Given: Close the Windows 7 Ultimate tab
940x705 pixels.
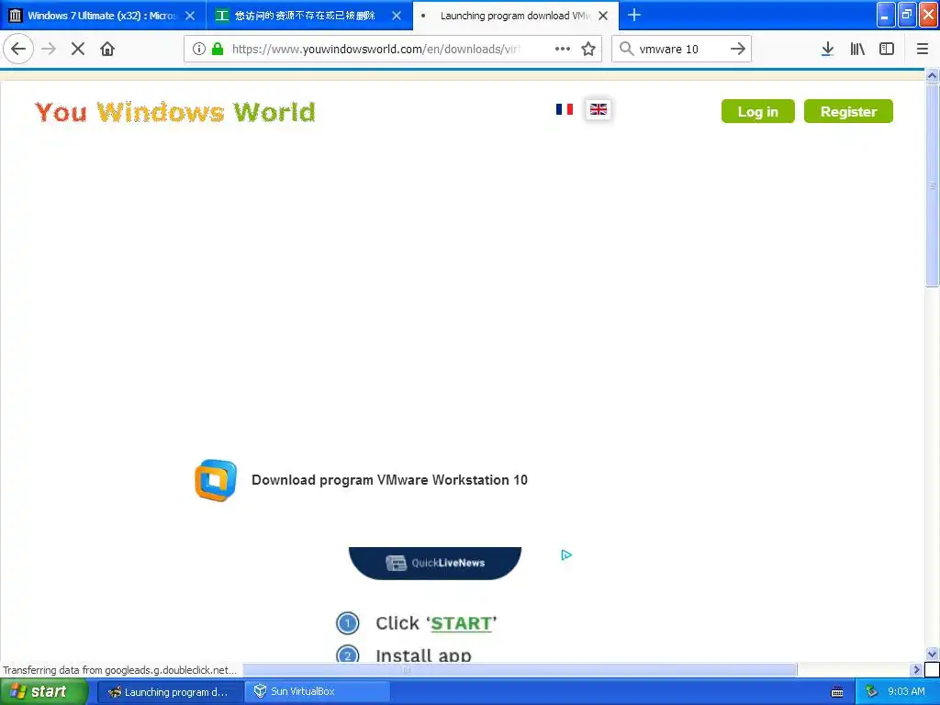Looking at the screenshot, I should click(x=190, y=16).
